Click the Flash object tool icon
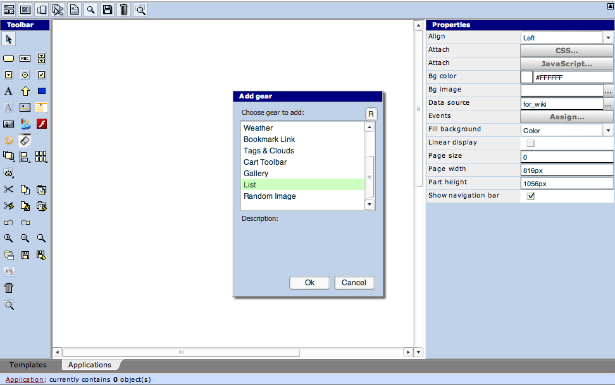Image resolution: width=615 pixels, height=385 pixels. 42,124
